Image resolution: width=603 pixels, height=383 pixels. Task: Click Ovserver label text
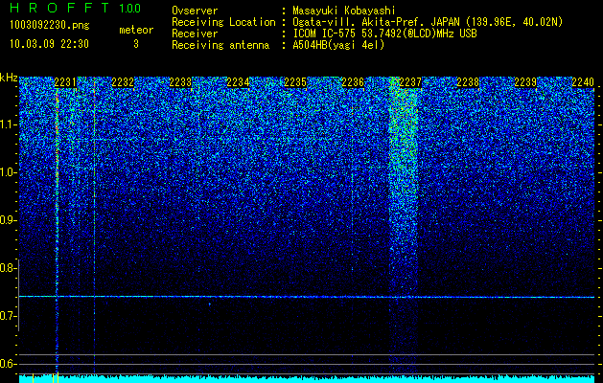pyautogui.click(x=195, y=11)
